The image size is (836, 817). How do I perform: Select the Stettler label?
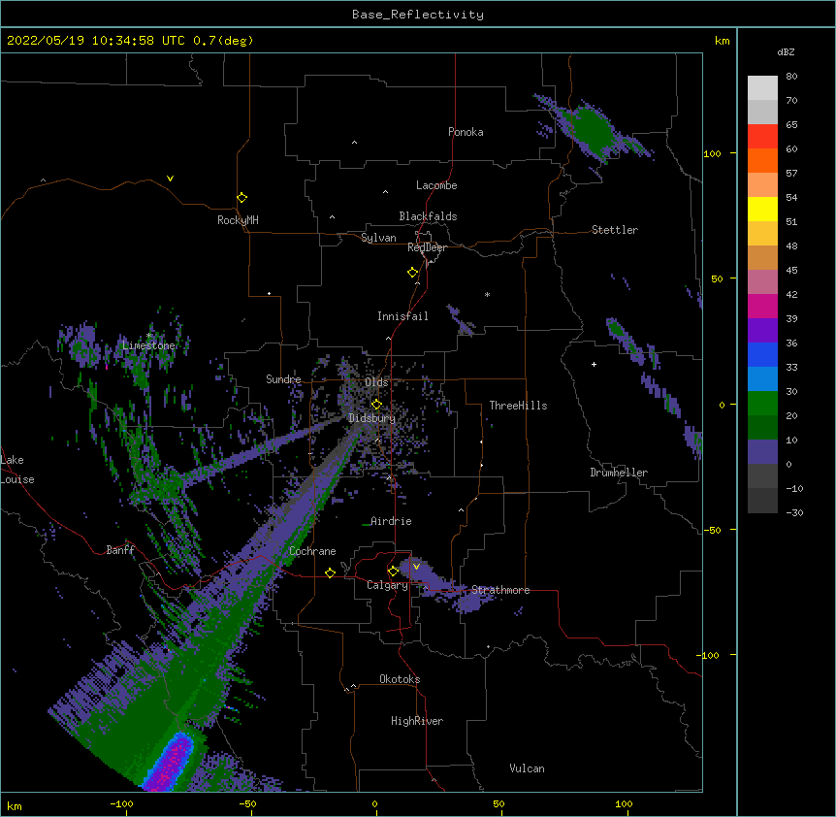tap(615, 230)
